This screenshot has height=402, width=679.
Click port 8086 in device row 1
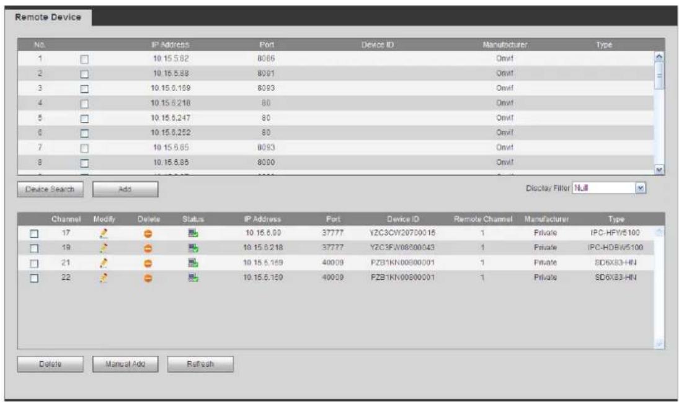click(x=266, y=58)
